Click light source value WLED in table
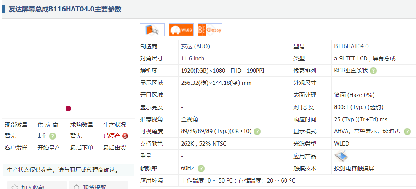Viewport: 416px width, 189px height. point(342,144)
